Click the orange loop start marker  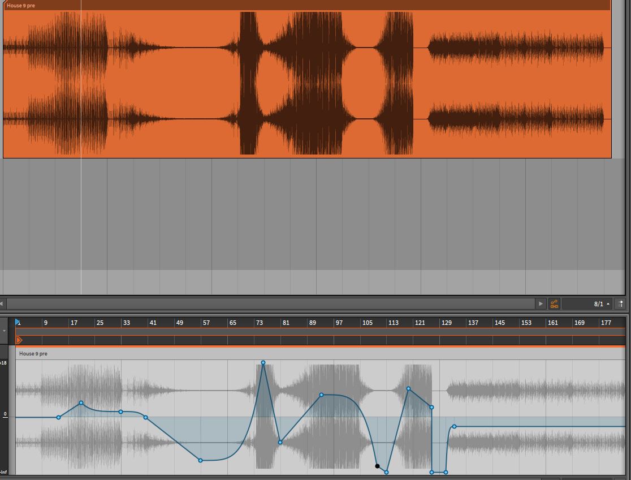pyautogui.click(x=19, y=340)
